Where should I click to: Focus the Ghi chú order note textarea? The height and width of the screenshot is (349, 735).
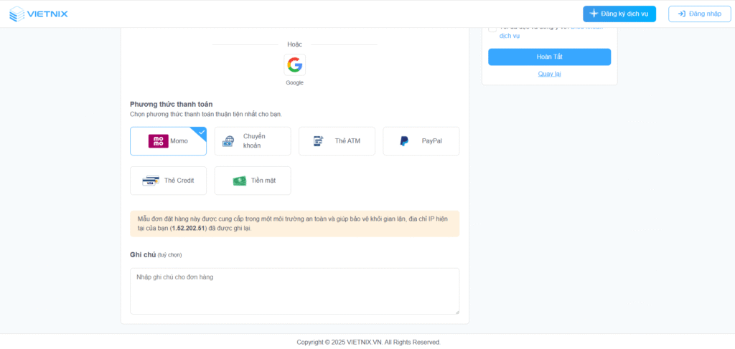point(294,290)
